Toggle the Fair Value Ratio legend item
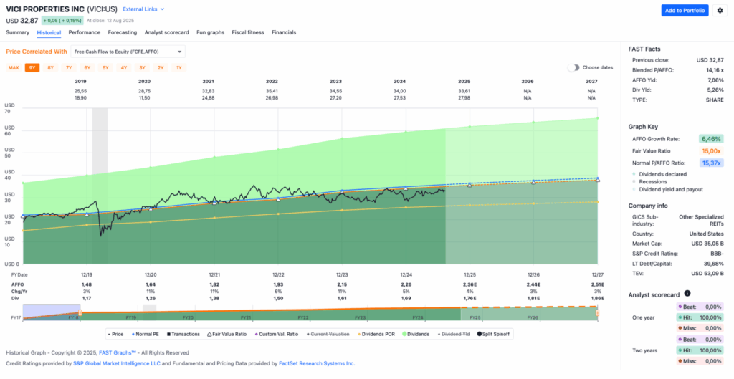The image size is (734, 379). point(226,334)
